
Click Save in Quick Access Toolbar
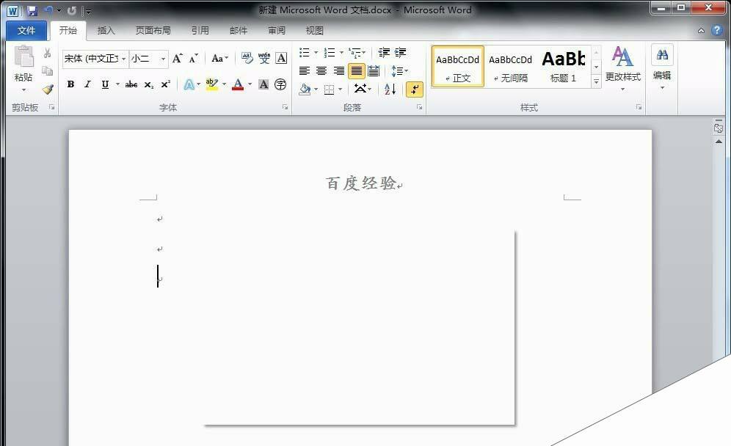(x=32, y=10)
